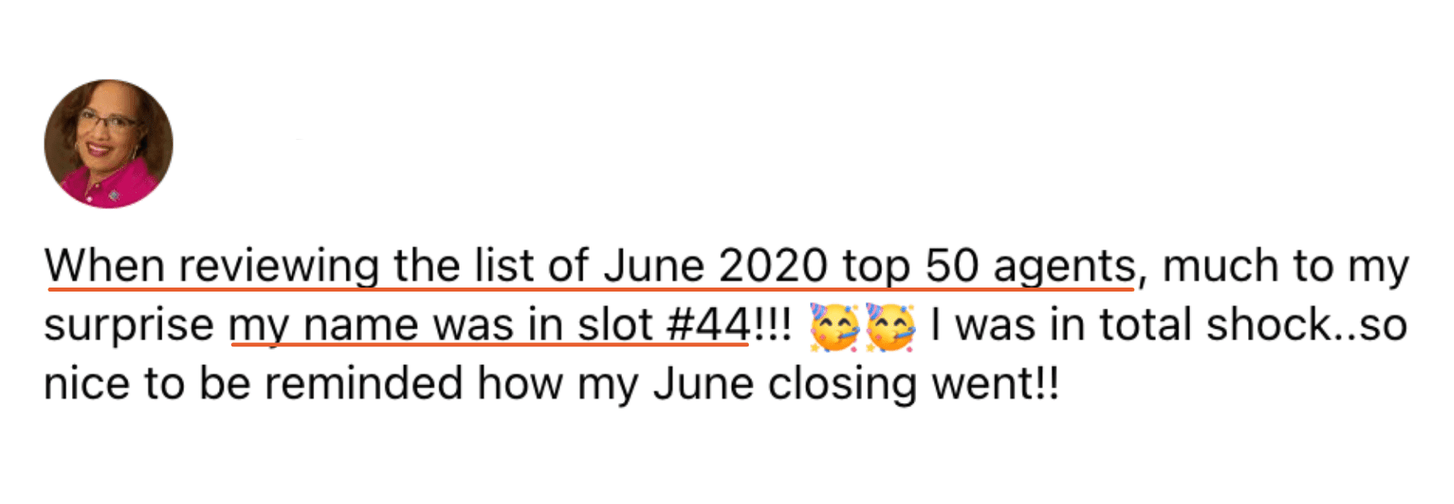
Task: Click the second party-face emoji
Action: click(890, 327)
